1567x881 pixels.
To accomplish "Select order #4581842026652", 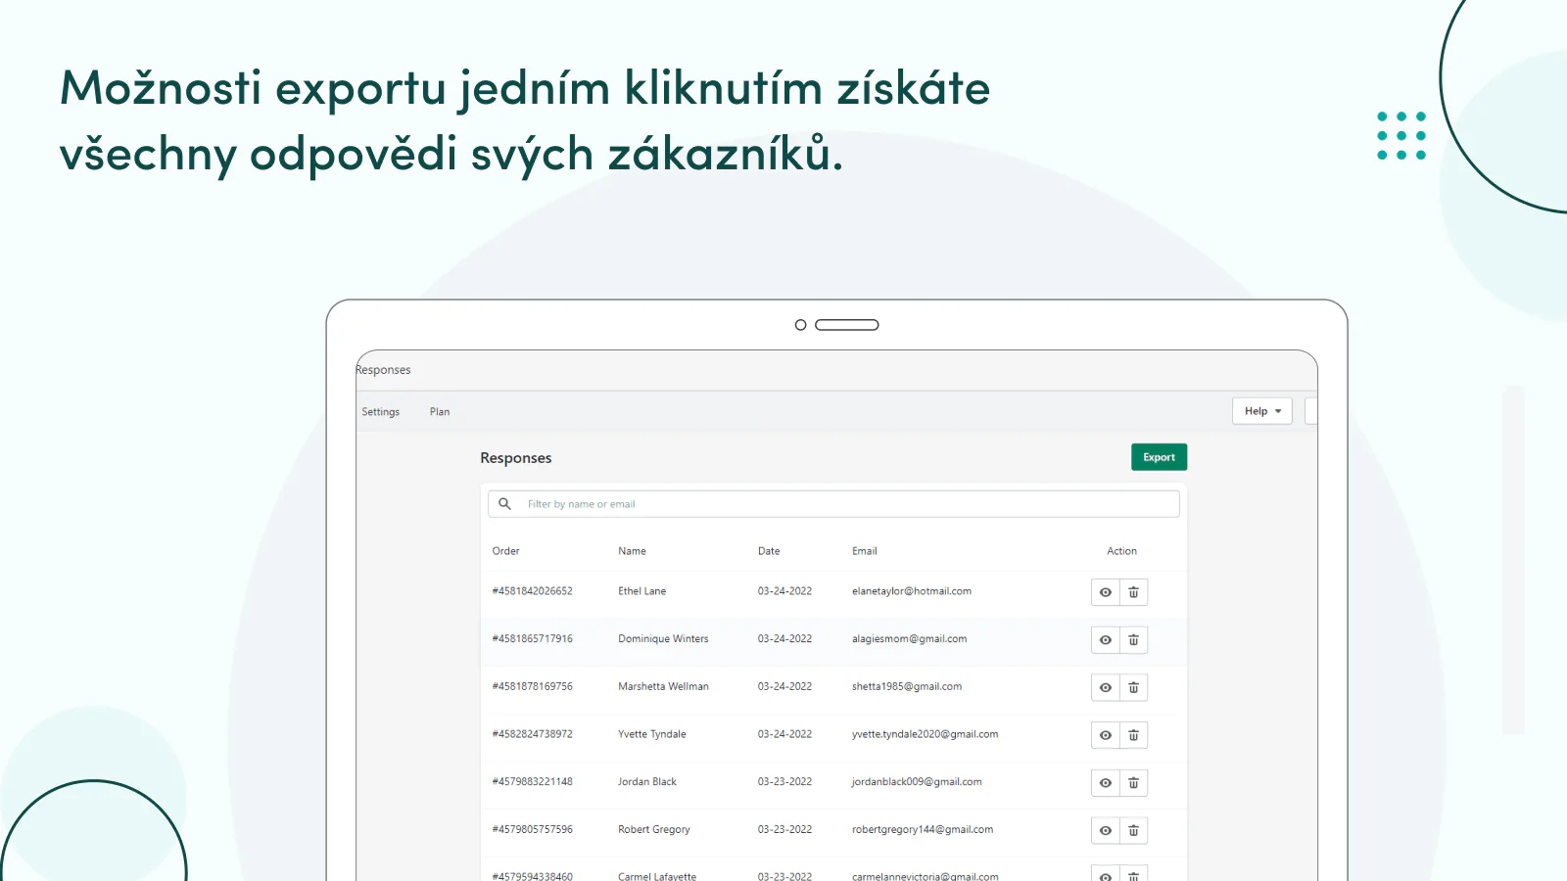I will pyautogui.click(x=533, y=591).
